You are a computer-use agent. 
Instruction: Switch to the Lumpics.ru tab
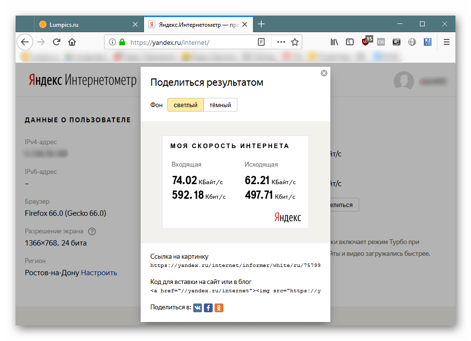coord(89,24)
